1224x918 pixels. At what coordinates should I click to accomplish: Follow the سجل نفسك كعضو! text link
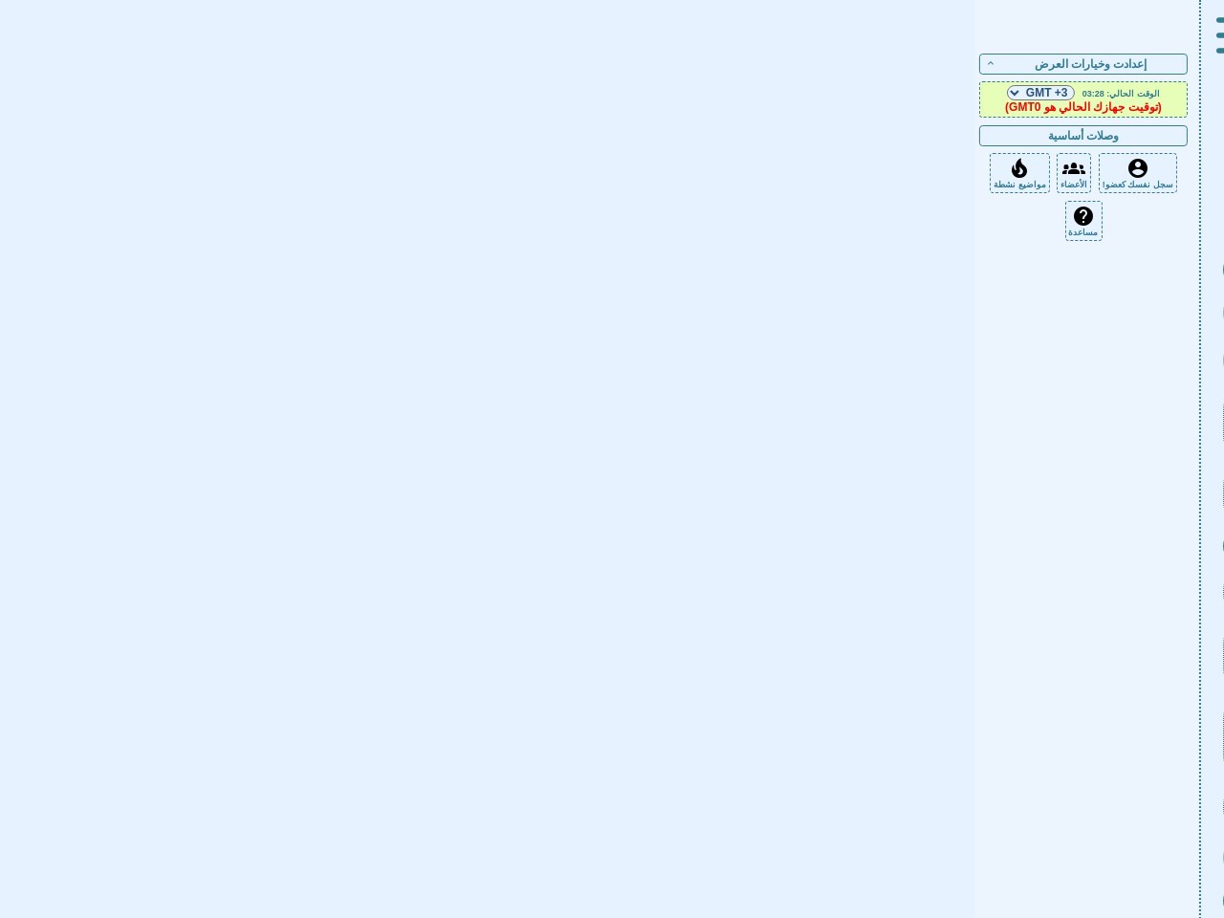click(1137, 185)
